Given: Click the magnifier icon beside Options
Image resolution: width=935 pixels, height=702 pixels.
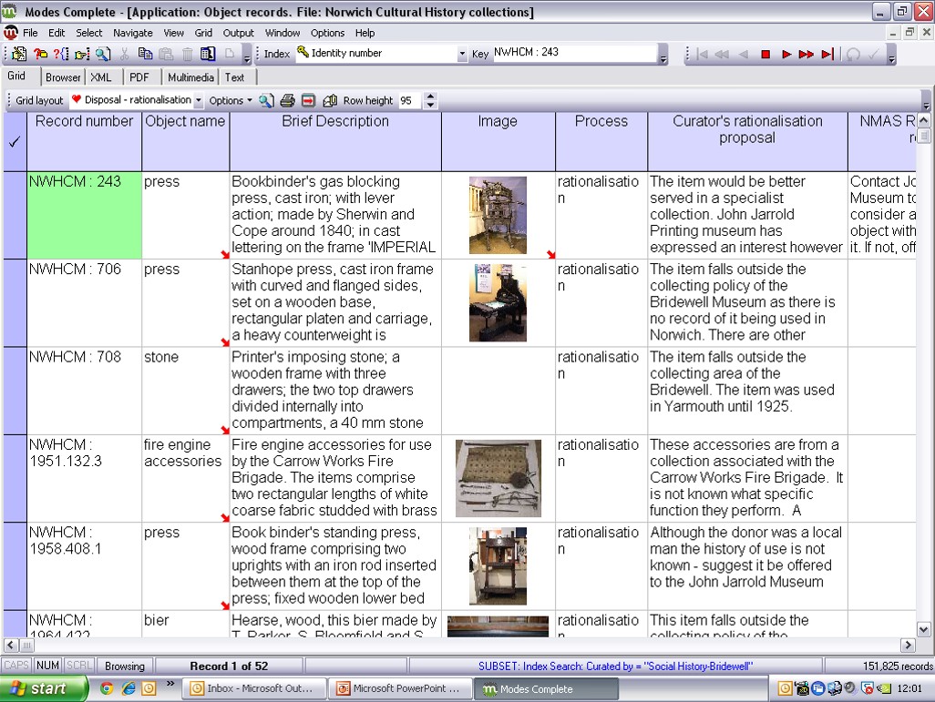Looking at the screenshot, I should [x=266, y=101].
